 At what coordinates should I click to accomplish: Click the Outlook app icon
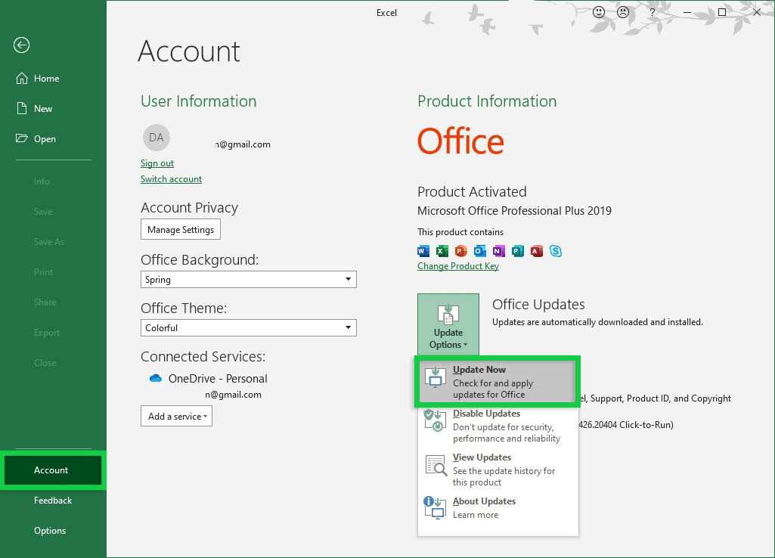(479, 250)
